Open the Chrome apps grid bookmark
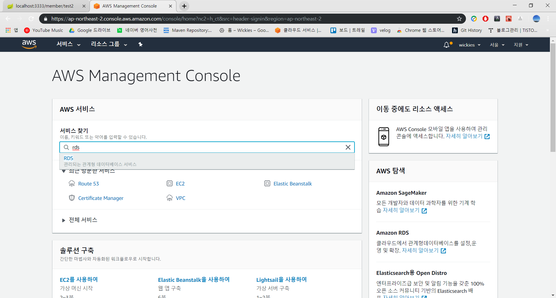Screen dimensions: 556x298 [12, 30]
